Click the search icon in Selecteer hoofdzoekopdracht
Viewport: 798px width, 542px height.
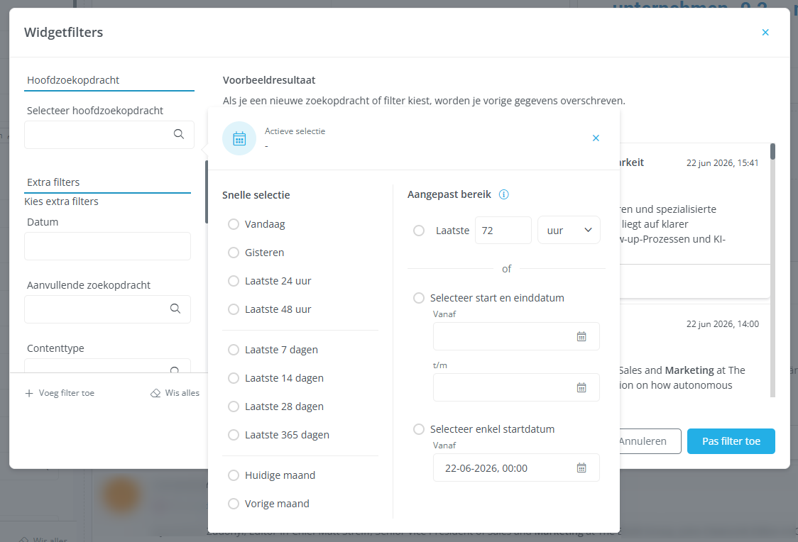tap(179, 134)
